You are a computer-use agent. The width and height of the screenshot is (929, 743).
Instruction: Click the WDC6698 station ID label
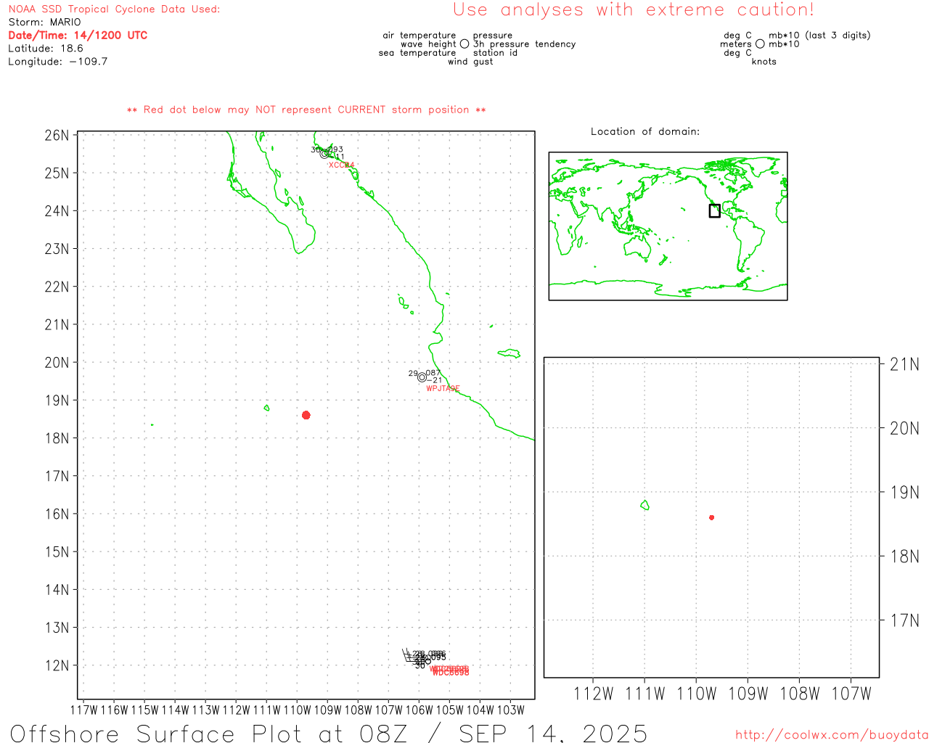[451, 673]
